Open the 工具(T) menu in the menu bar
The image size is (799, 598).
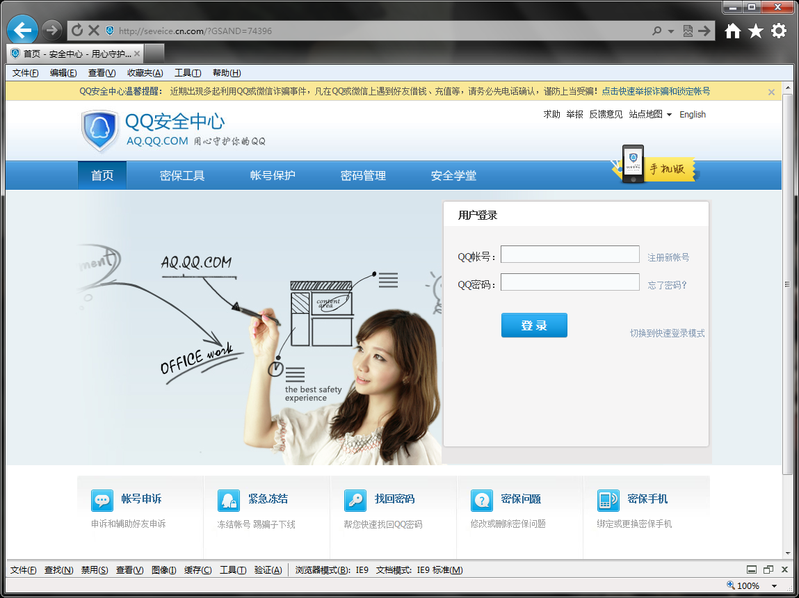pyautogui.click(x=188, y=73)
